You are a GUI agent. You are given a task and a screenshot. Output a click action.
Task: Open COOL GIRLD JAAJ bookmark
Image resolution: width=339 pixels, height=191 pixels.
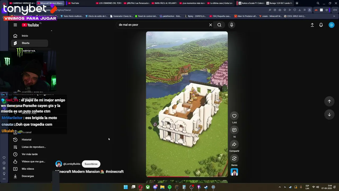click(x=295, y=16)
